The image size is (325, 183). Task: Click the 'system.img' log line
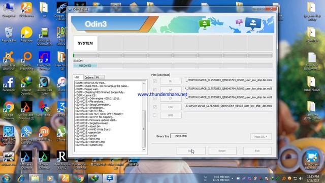point(89,145)
